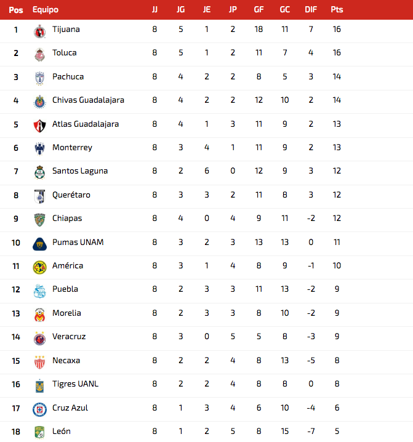413x442 pixels.
Task: Click the Monterrey club crest
Action: pos(39,149)
